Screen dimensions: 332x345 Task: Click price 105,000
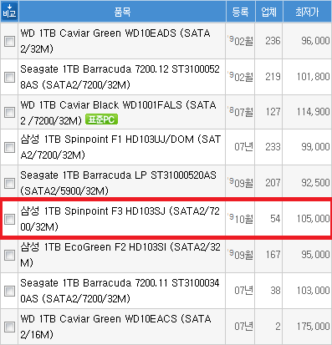tap(314, 219)
